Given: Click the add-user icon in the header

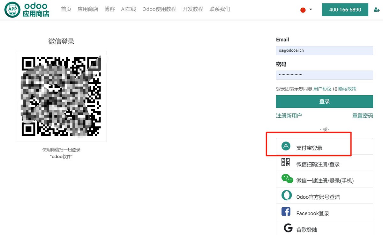Looking at the screenshot, I should [377, 10].
